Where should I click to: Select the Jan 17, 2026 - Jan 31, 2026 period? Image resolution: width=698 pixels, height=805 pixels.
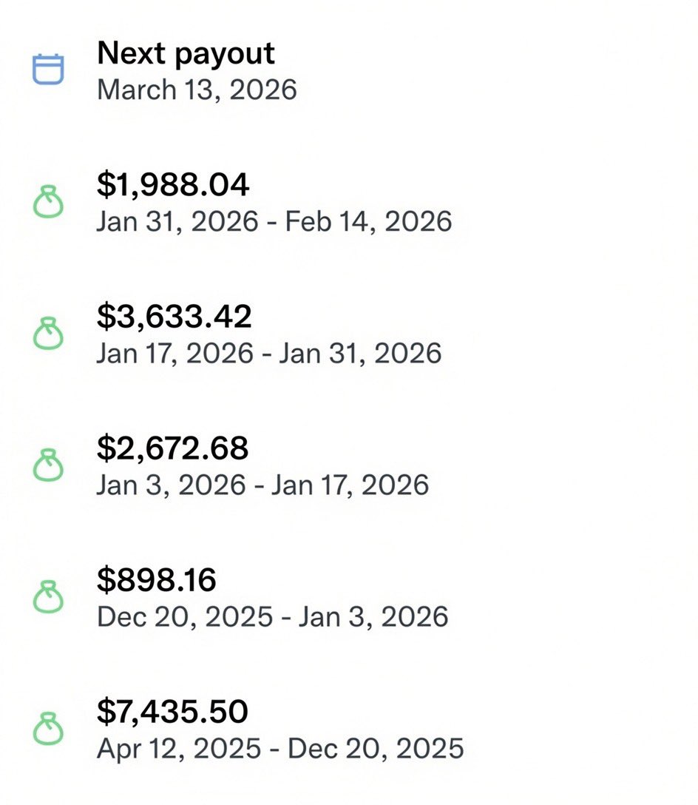(269, 353)
